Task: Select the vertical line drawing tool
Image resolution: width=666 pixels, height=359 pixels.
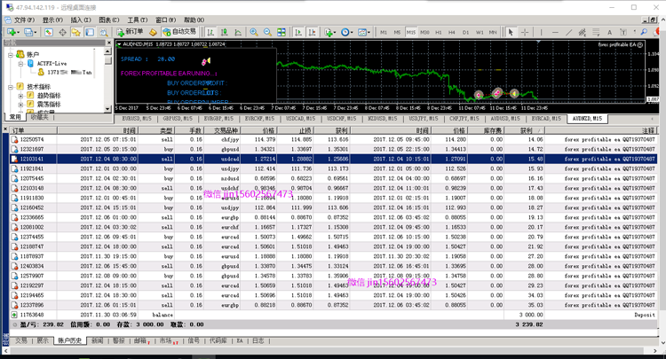Action: [x=541, y=32]
